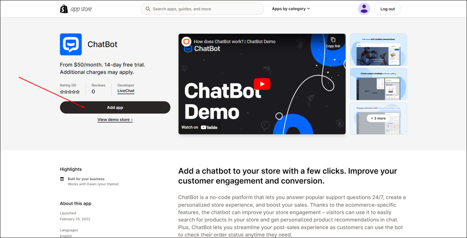Screen dimensions: 467x238
Task: Focus the Search apps, guides, and more field
Action: [202, 9]
